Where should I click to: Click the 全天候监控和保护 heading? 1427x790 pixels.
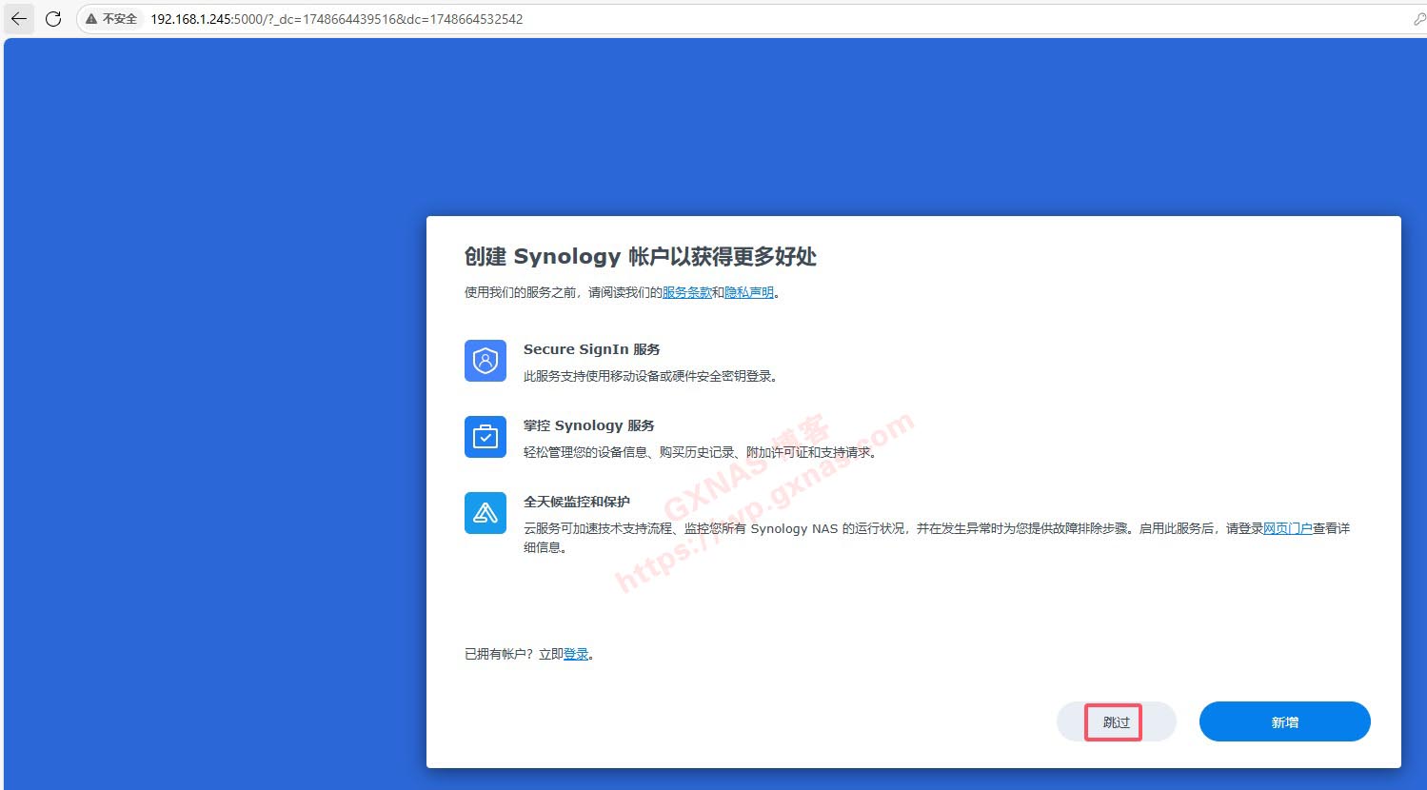tap(576, 502)
